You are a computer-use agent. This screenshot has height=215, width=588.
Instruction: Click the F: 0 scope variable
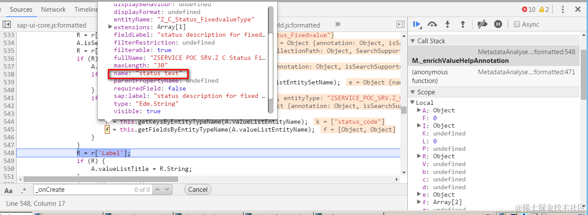coord(429,118)
